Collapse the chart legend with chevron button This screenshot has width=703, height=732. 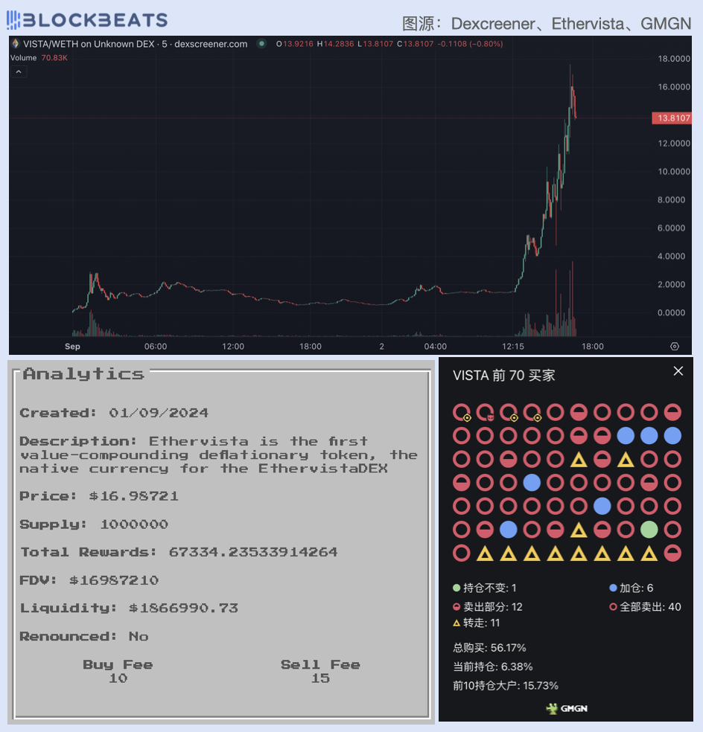point(19,71)
